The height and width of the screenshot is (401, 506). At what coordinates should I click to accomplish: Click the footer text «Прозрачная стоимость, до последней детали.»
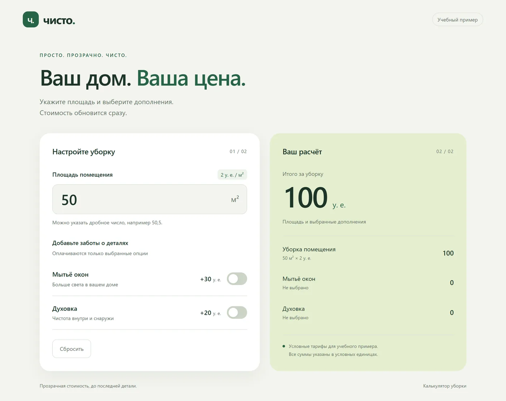(x=88, y=386)
